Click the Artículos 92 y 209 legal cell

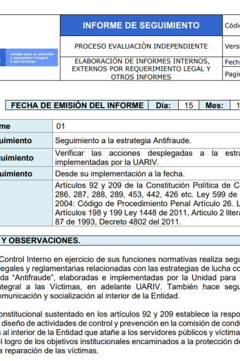(146, 203)
